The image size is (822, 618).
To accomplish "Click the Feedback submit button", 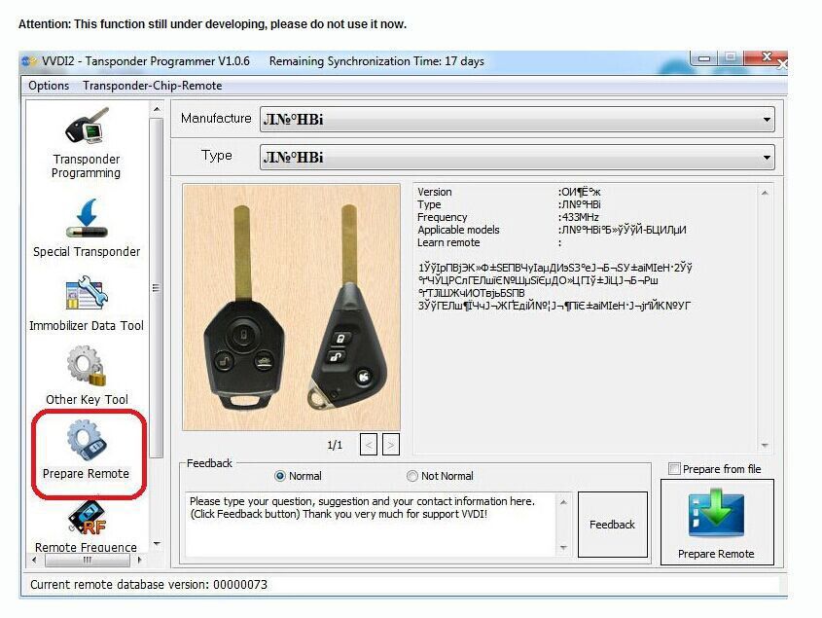I will [x=612, y=525].
